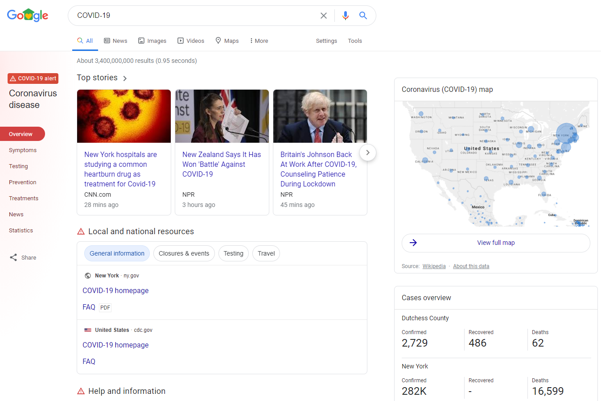This screenshot has width=601, height=401.
Task: Click the Cases overview heading
Action: pyautogui.click(x=426, y=298)
